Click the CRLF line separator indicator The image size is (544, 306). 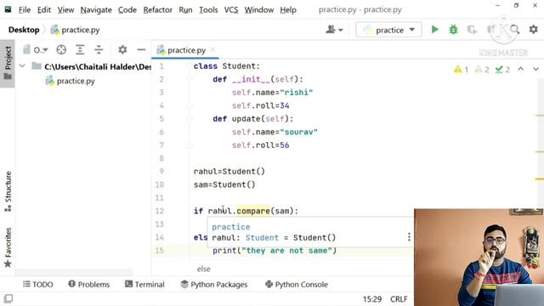[x=399, y=299]
